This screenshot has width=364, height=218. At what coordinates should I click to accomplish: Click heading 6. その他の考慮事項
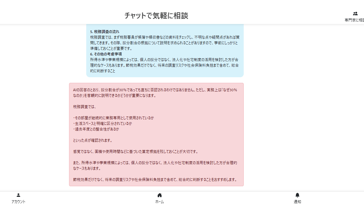point(106,54)
